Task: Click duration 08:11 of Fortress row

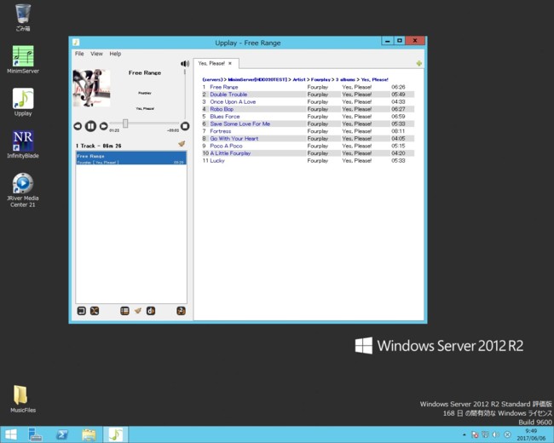Action: click(x=398, y=131)
